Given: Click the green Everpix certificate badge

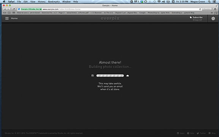Looking at the screenshot, I should click(31, 9).
